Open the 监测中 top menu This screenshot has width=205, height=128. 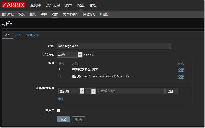pyautogui.click(x=36, y=5)
